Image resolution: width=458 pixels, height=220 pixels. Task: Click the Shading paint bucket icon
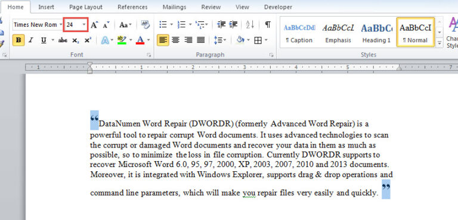[x=241, y=40]
